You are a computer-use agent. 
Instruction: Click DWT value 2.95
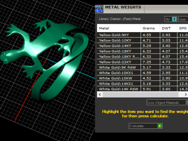click(x=166, y=73)
